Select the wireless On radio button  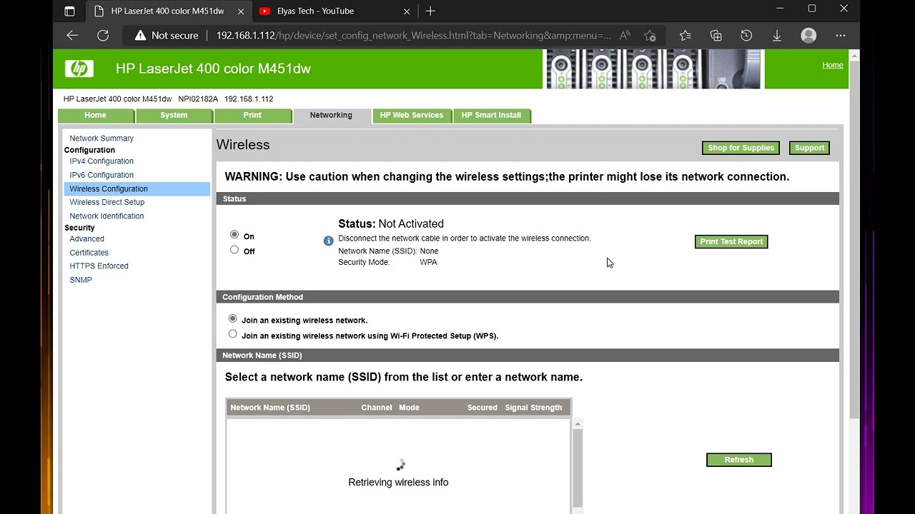tap(234, 234)
